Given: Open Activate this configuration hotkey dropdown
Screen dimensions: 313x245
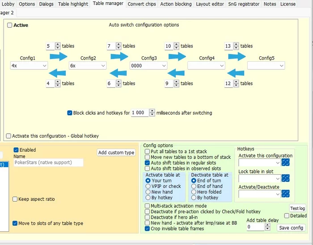Looking at the screenshot, I should click(259, 163).
